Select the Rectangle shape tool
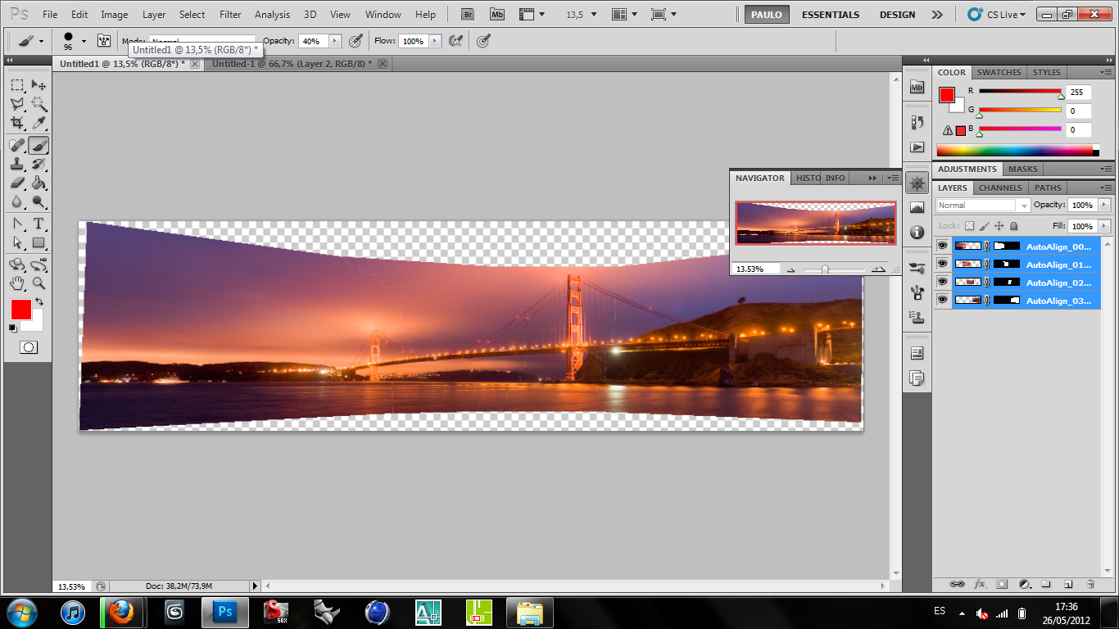This screenshot has height=629, width=1119. pos(39,242)
